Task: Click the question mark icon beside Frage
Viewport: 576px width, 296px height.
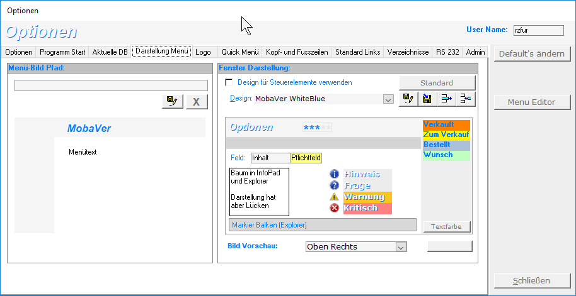Action: [334, 185]
